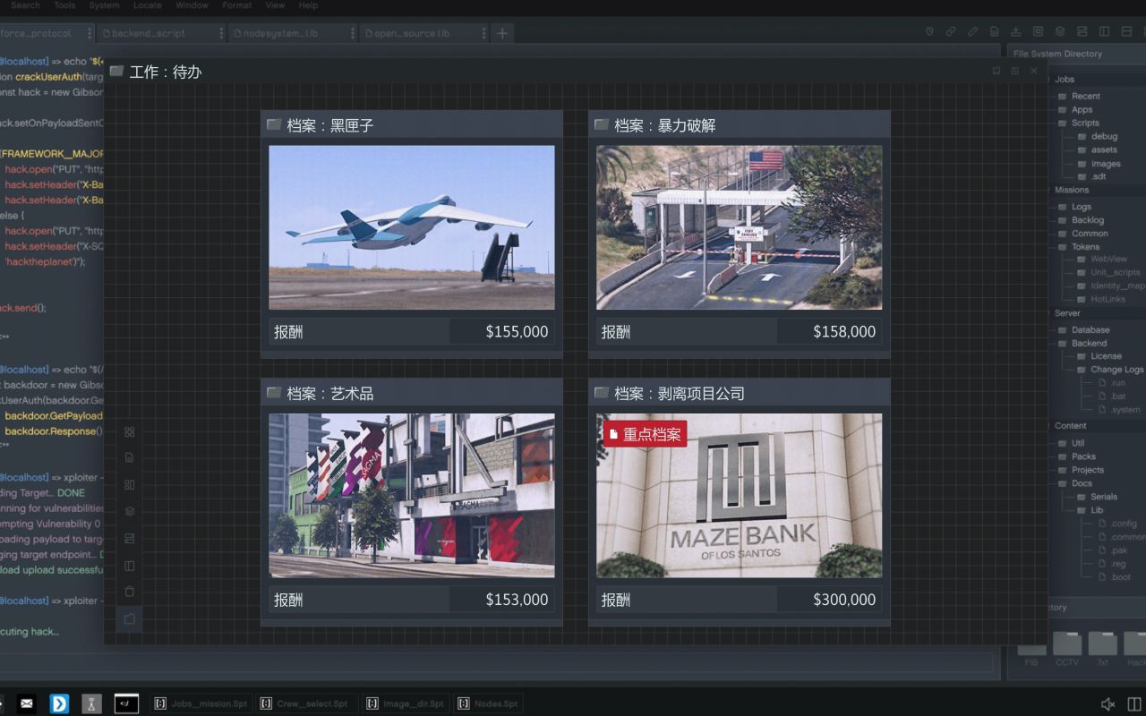This screenshot has width=1146, height=716.
Task: Click the muted speaker icon in the taskbar
Action: coord(1108,704)
